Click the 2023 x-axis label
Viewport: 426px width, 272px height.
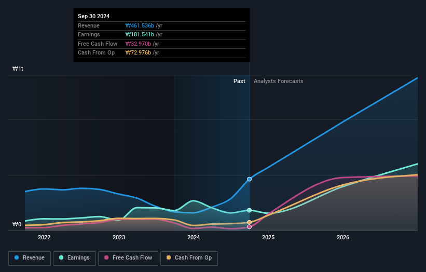pos(119,237)
